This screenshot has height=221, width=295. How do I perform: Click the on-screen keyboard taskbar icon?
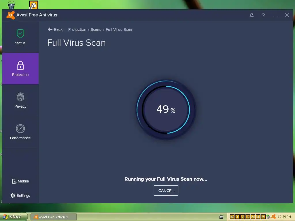pyautogui.click(x=221, y=217)
